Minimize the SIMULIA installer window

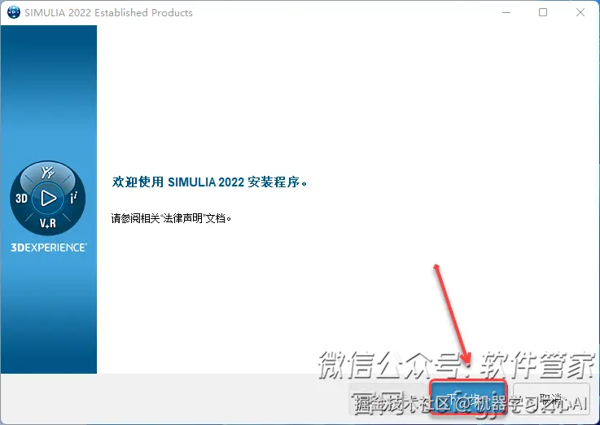506,13
